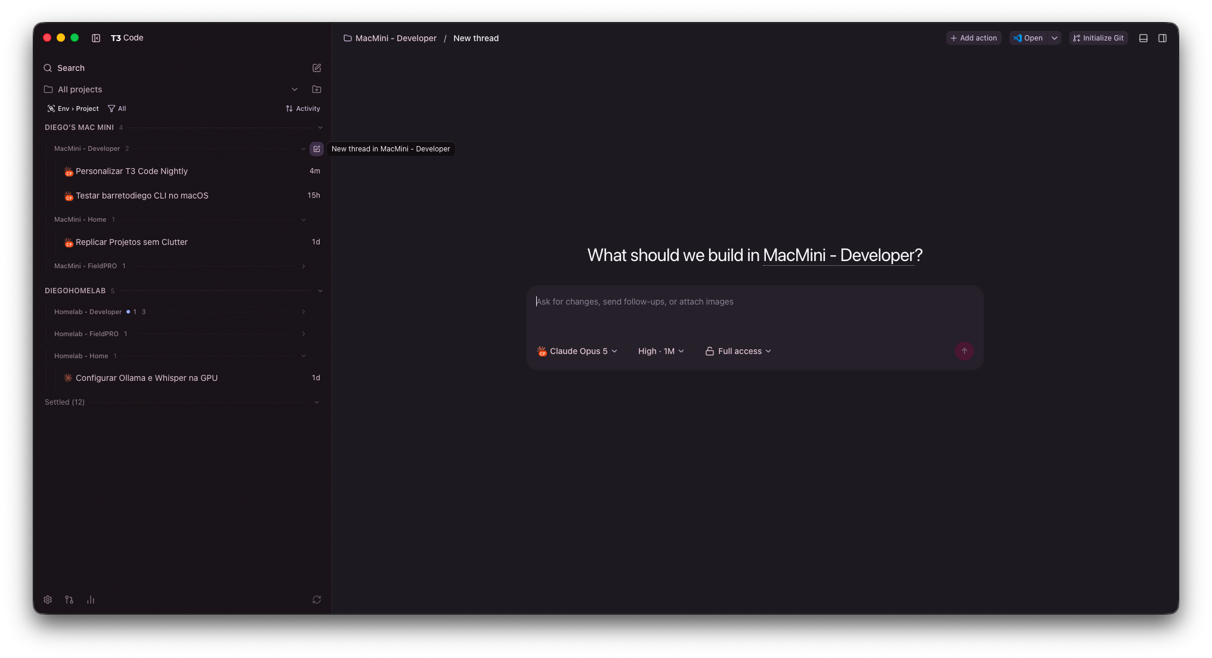Viewport: 1212px width, 658px height.
Task: Click the T3 Code app title
Action: (x=127, y=38)
